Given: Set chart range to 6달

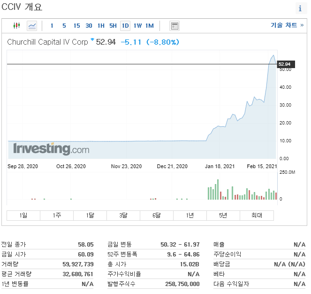Looking at the screenshot, I should pyautogui.click(x=157, y=216).
